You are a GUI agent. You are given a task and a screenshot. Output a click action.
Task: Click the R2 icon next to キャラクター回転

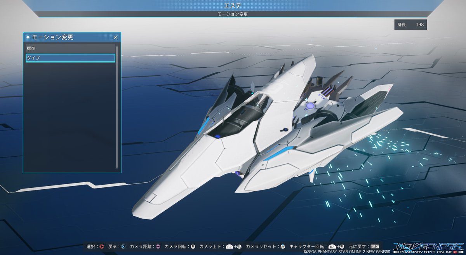click(332, 246)
